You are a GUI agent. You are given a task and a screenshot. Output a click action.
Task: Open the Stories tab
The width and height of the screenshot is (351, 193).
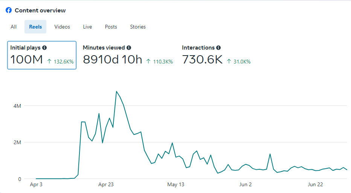pos(138,27)
